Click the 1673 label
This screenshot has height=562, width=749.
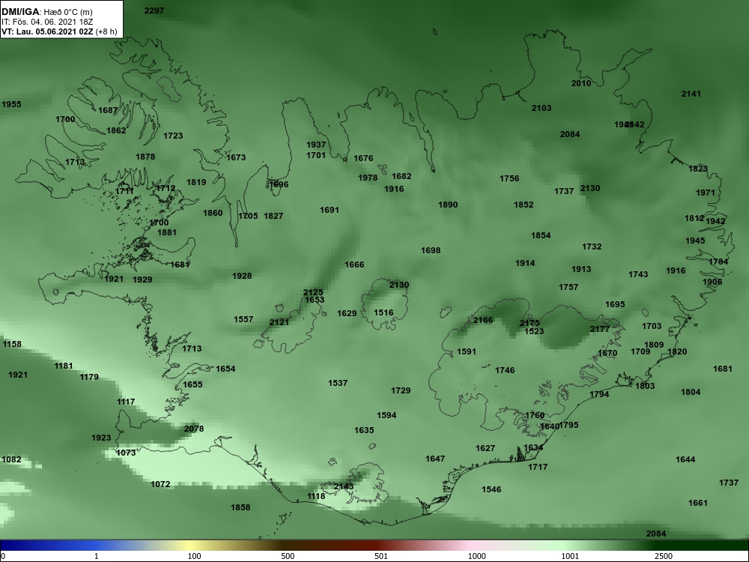tap(236, 157)
